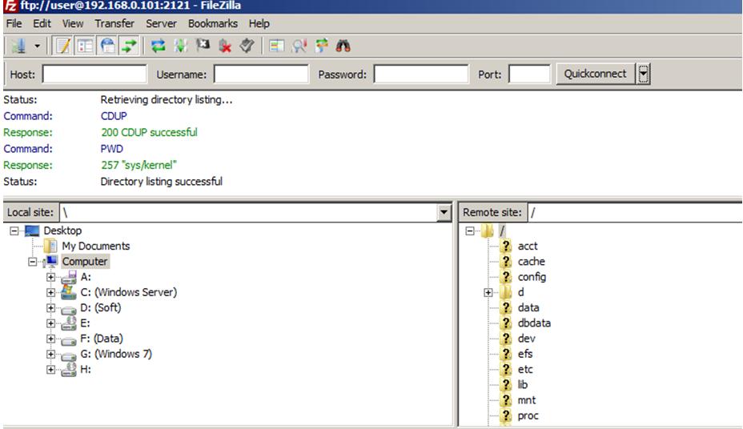The height and width of the screenshot is (429, 743).
Task: Cancel current operation with the flag icon
Action: pyautogui.click(x=203, y=46)
